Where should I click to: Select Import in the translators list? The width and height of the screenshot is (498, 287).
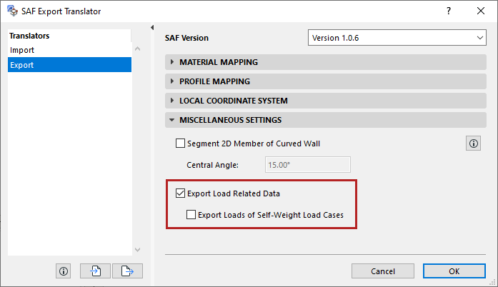tap(22, 50)
